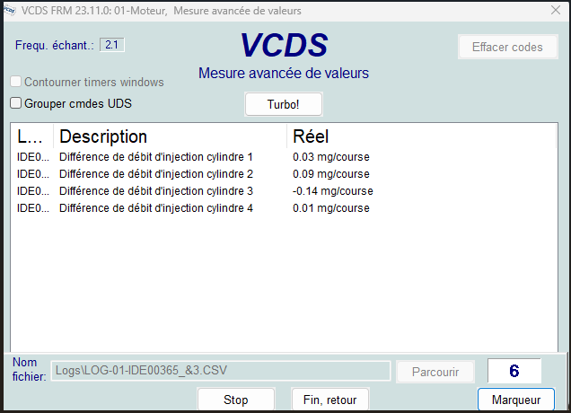Click the log file name field

click(x=221, y=371)
